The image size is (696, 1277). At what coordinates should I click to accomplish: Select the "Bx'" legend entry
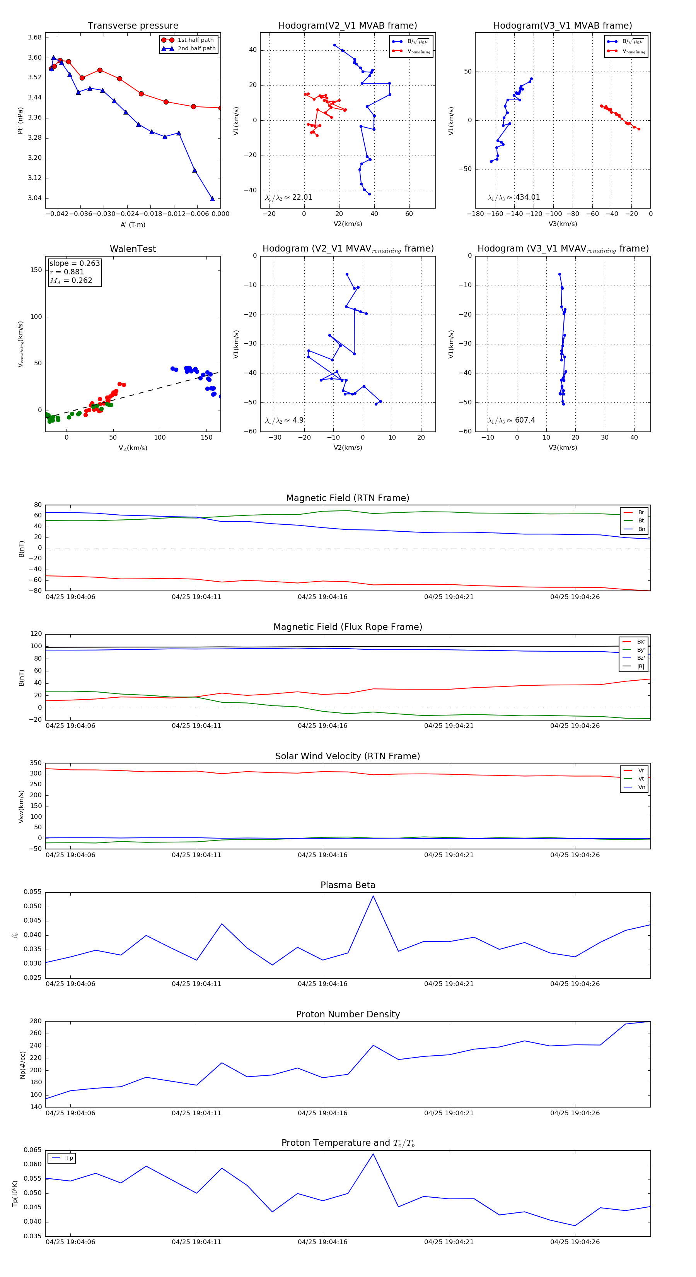(x=634, y=642)
